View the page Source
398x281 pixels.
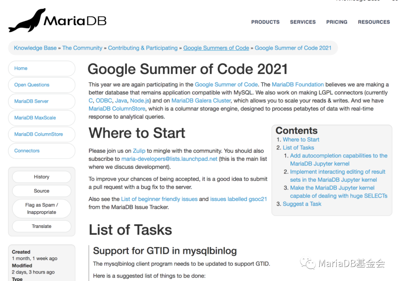41,191
